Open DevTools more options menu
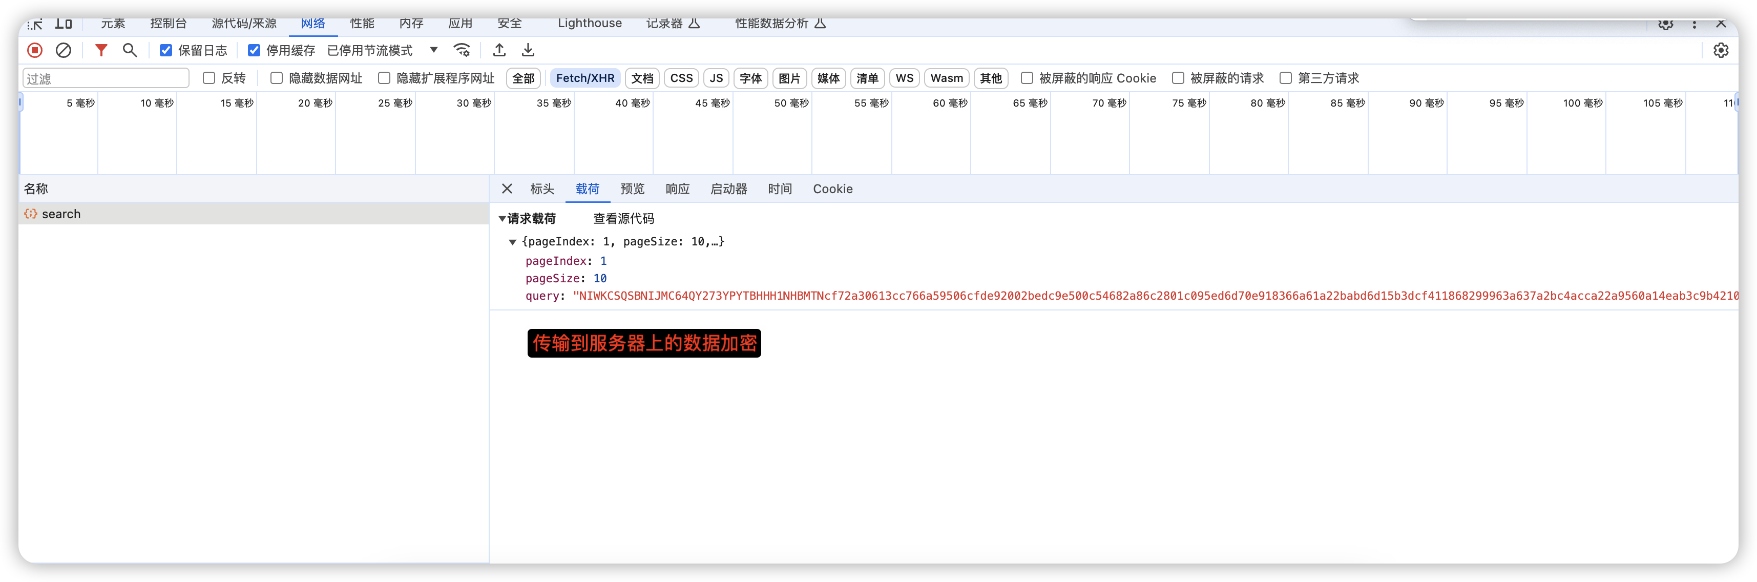This screenshot has height=582, width=1757. (1695, 24)
